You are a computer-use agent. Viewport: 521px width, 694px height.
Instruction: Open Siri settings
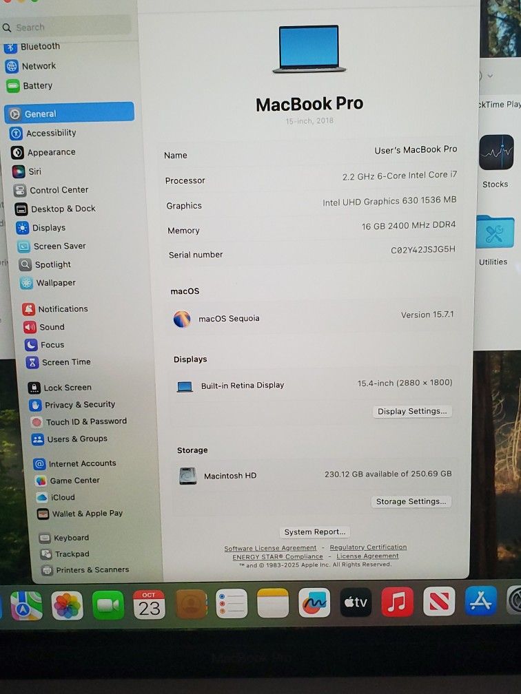27,171
